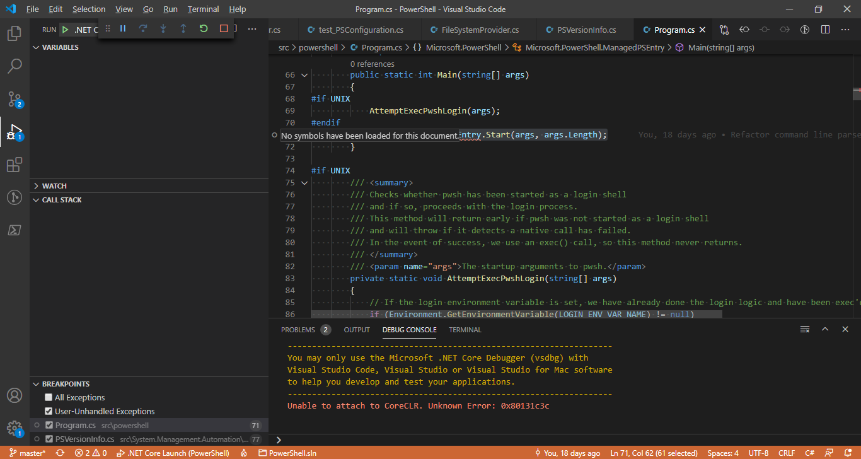Pause the debug session

[x=123, y=28]
